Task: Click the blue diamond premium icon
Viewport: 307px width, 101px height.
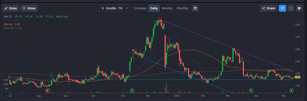Action: pos(282,8)
